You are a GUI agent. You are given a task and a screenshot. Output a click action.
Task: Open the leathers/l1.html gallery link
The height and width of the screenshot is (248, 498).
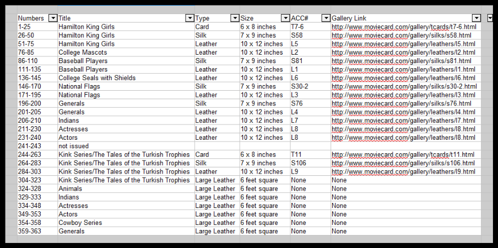(x=403, y=69)
